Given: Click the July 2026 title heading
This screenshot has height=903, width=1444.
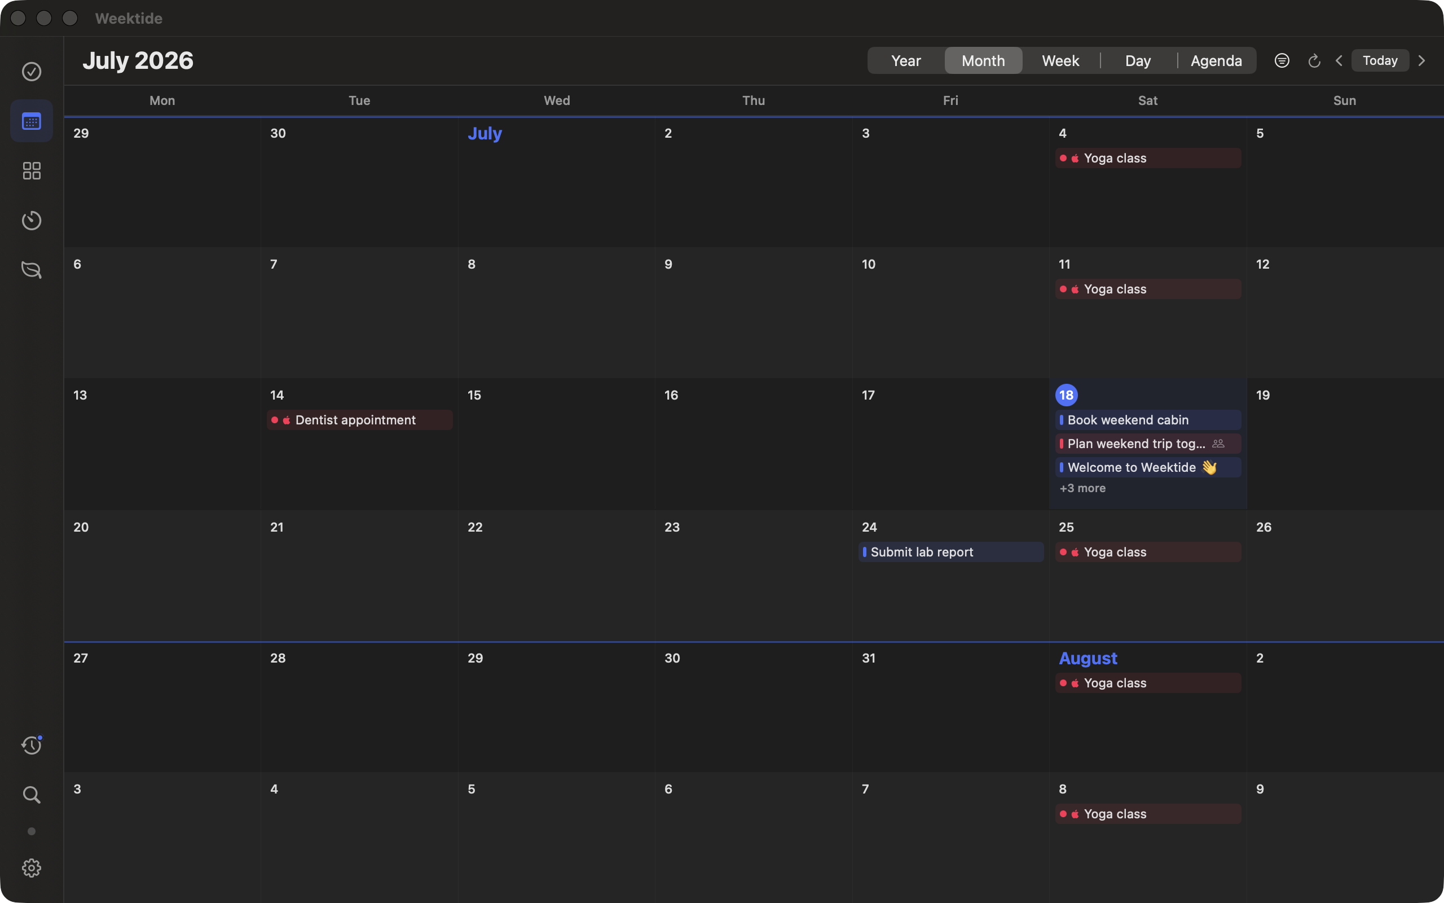Looking at the screenshot, I should click(138, 60).
